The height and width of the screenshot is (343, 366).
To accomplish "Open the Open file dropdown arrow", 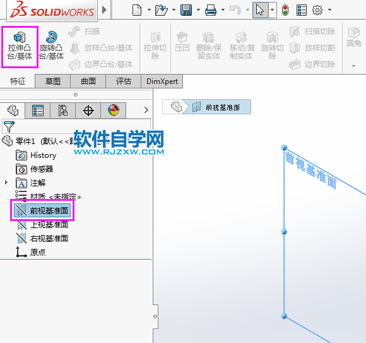I will tap(174, 10).
